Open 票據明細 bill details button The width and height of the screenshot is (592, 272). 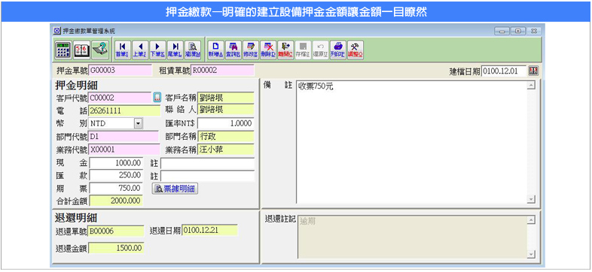tap(175, 189)
